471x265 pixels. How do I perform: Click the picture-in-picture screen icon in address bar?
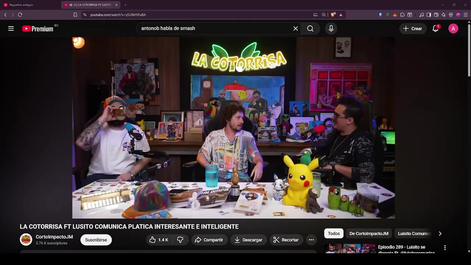pyautogui.click(x=315, y=15)
